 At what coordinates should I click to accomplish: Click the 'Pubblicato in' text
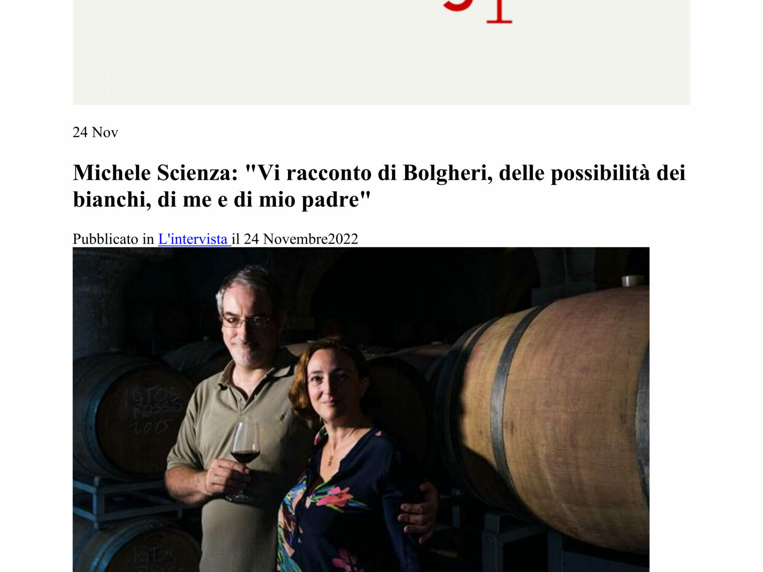(113, 239)
